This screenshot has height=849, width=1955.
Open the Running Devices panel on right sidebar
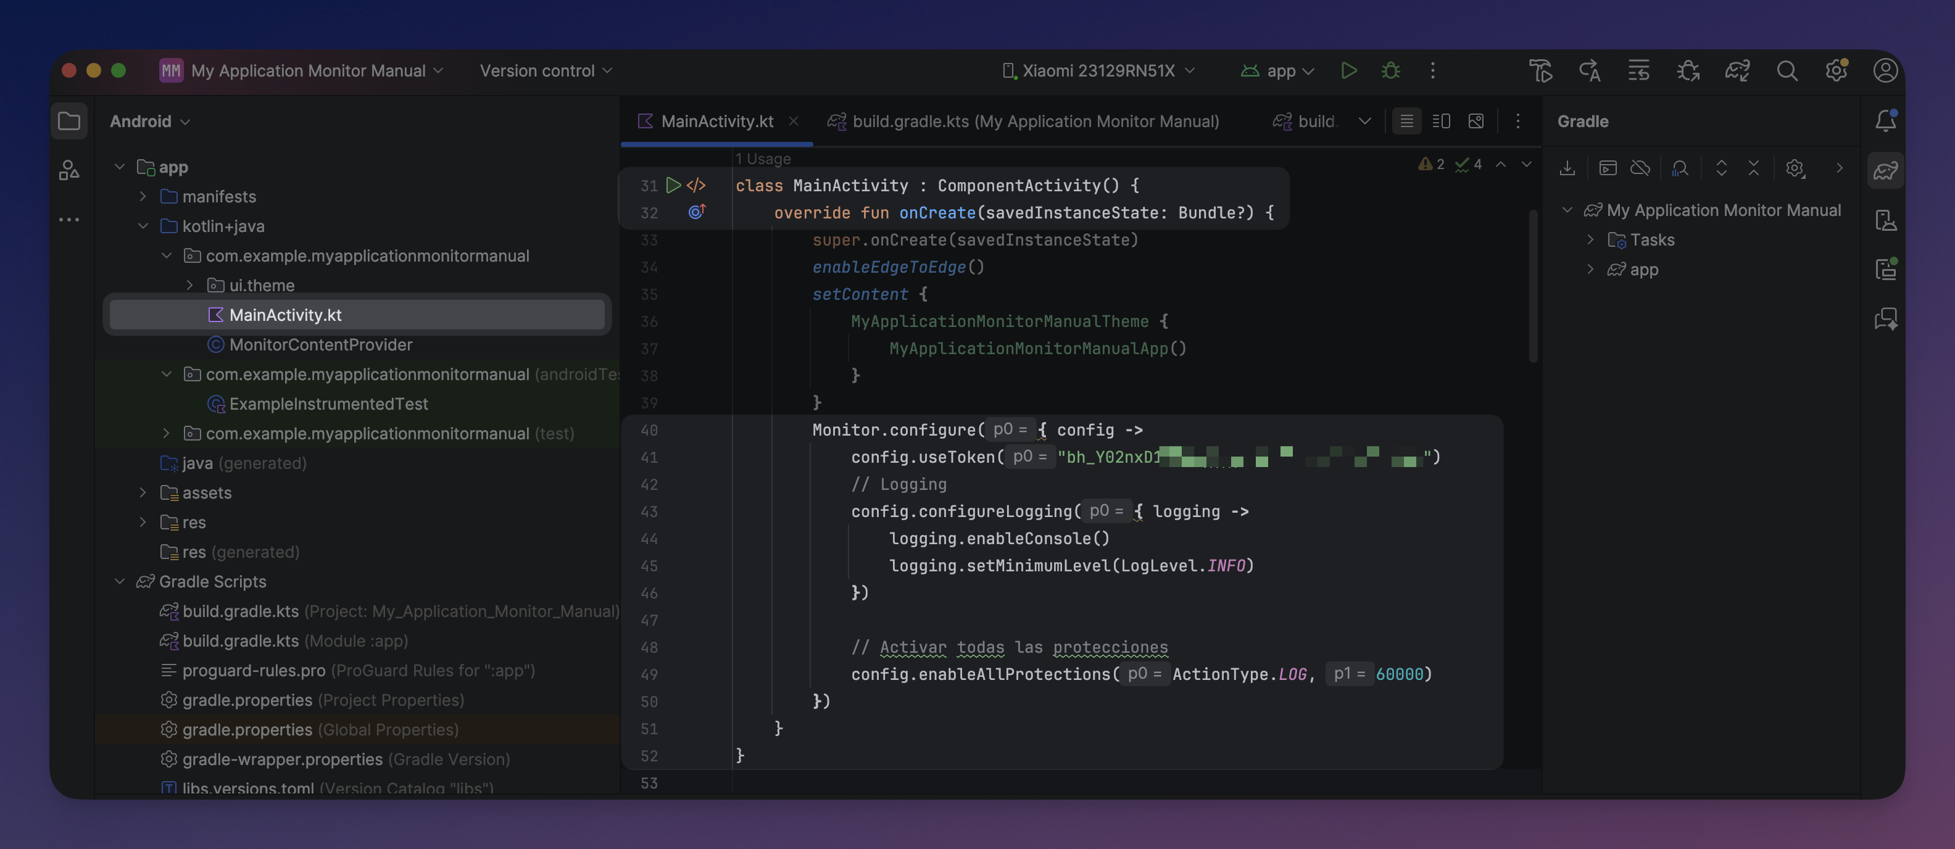(x=1886, y=268)
